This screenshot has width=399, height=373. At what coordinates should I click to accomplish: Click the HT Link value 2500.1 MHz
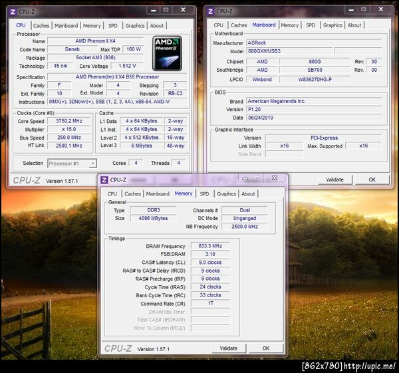pyautogui.click(x=69, y=146)
